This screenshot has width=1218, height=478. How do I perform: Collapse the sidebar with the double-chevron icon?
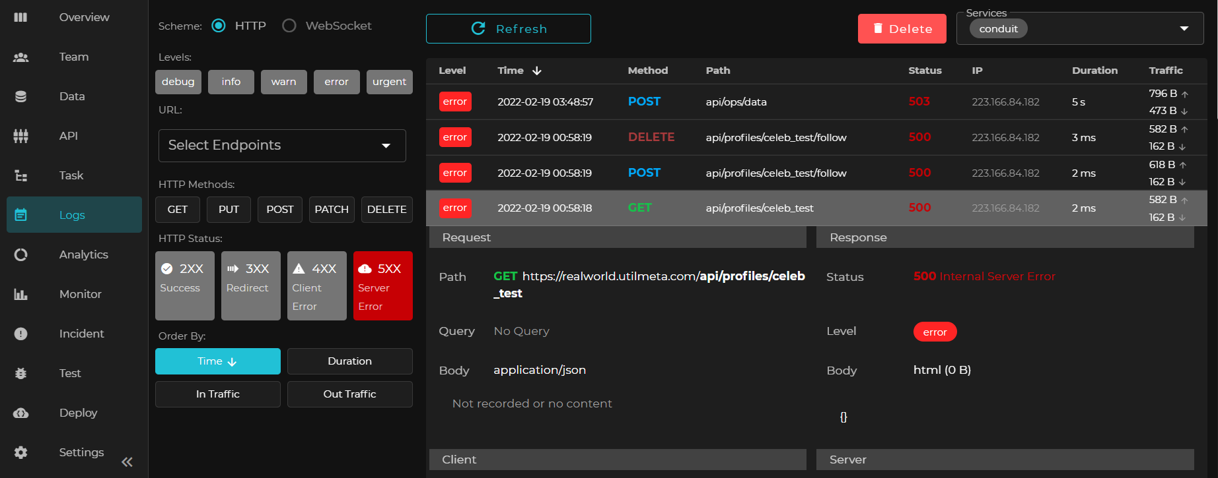tap(127, 462)
